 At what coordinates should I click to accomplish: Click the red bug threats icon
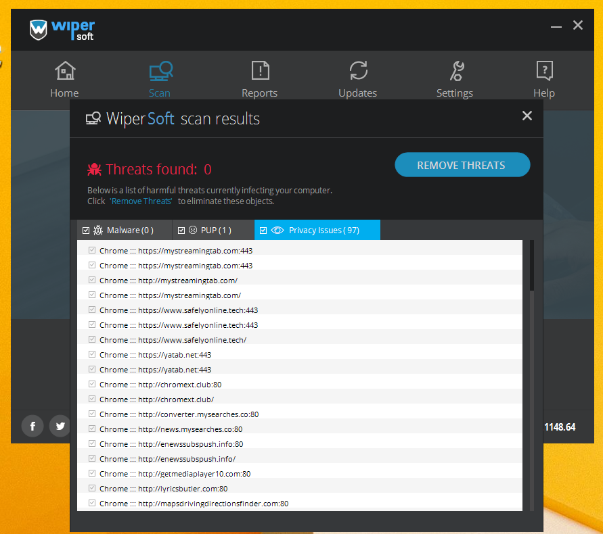(x=94, y=170)
